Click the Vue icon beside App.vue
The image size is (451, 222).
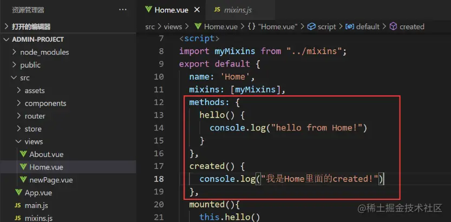(19, 193)
